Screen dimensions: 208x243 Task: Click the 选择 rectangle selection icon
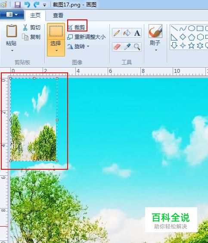click(x=56, y=31)
